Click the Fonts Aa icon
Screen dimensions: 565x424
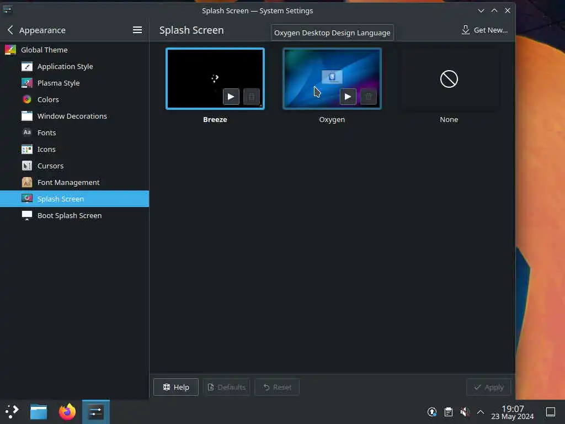(x=27, y=132)
